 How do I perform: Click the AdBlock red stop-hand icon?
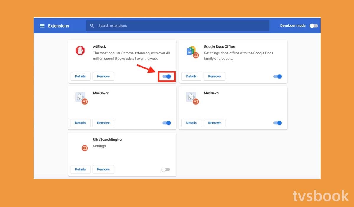(x=80, y=51)
